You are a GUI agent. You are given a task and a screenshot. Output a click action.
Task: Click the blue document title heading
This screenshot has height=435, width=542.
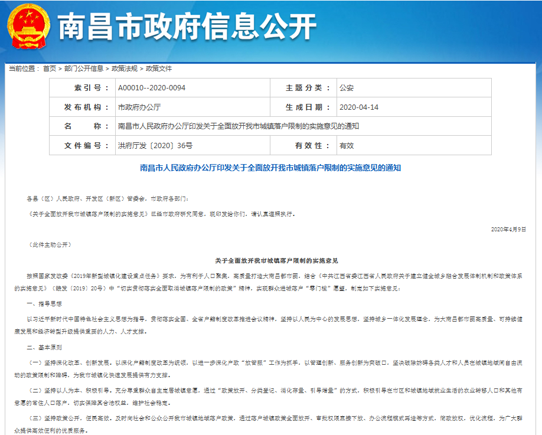tap(270, 168)
